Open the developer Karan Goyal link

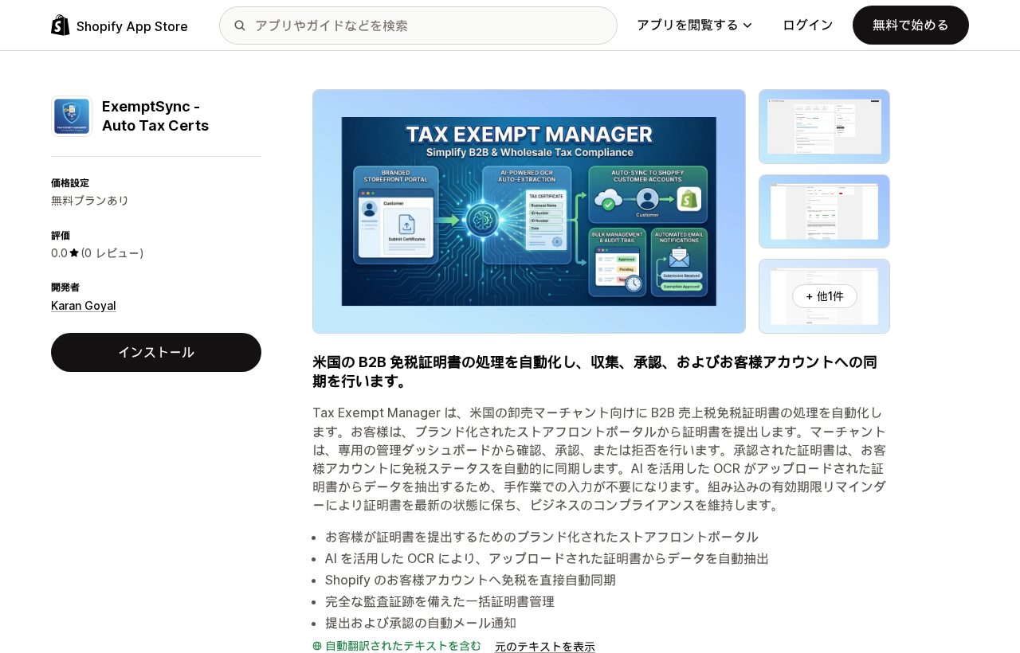click(x=84, y=306)
